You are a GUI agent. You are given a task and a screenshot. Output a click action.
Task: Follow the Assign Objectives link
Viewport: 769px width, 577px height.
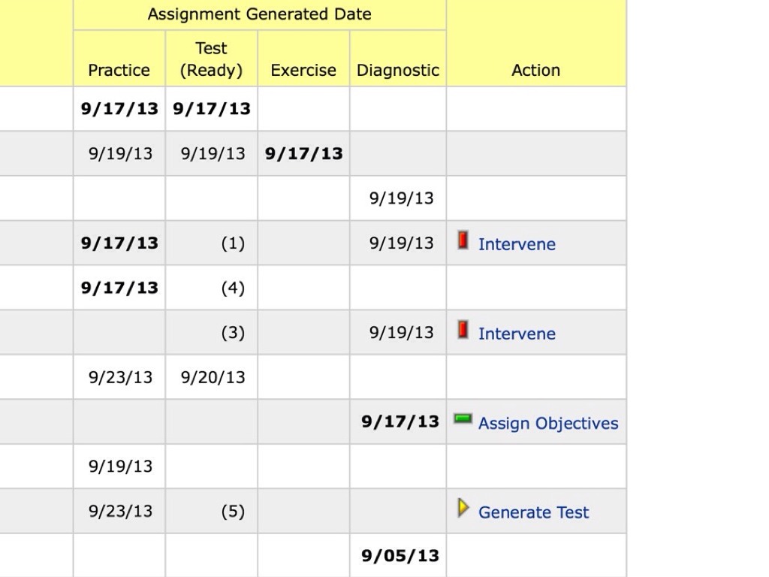pyautogui.click(x=548, y=423)
